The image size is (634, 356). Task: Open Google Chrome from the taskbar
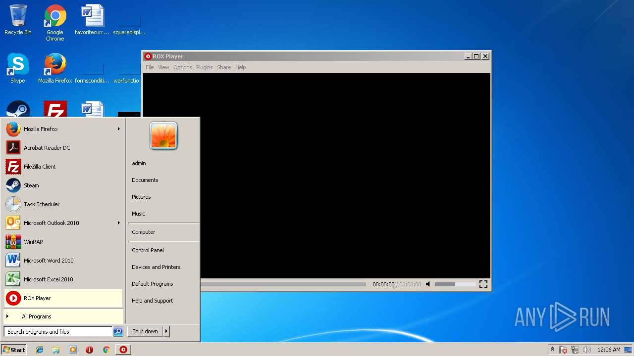(106, 350)
